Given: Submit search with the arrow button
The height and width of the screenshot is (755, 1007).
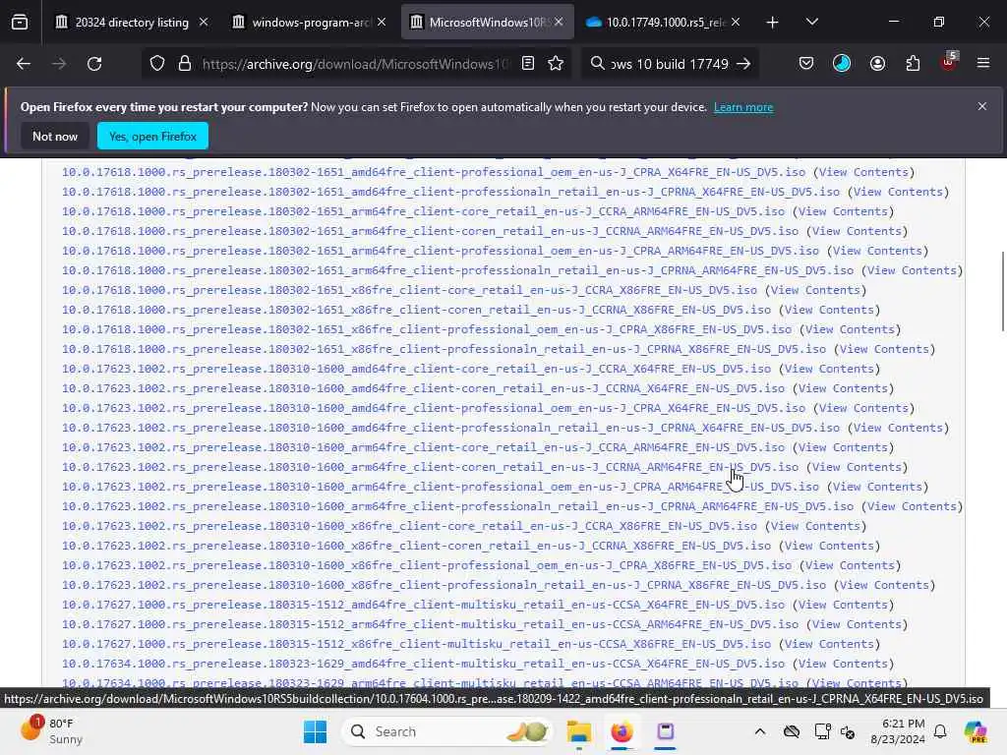Looking at the screenshot, I should coord(743,64).
